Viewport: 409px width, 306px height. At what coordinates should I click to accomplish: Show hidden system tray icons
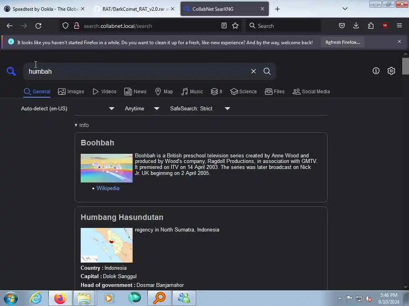[340, 298]
